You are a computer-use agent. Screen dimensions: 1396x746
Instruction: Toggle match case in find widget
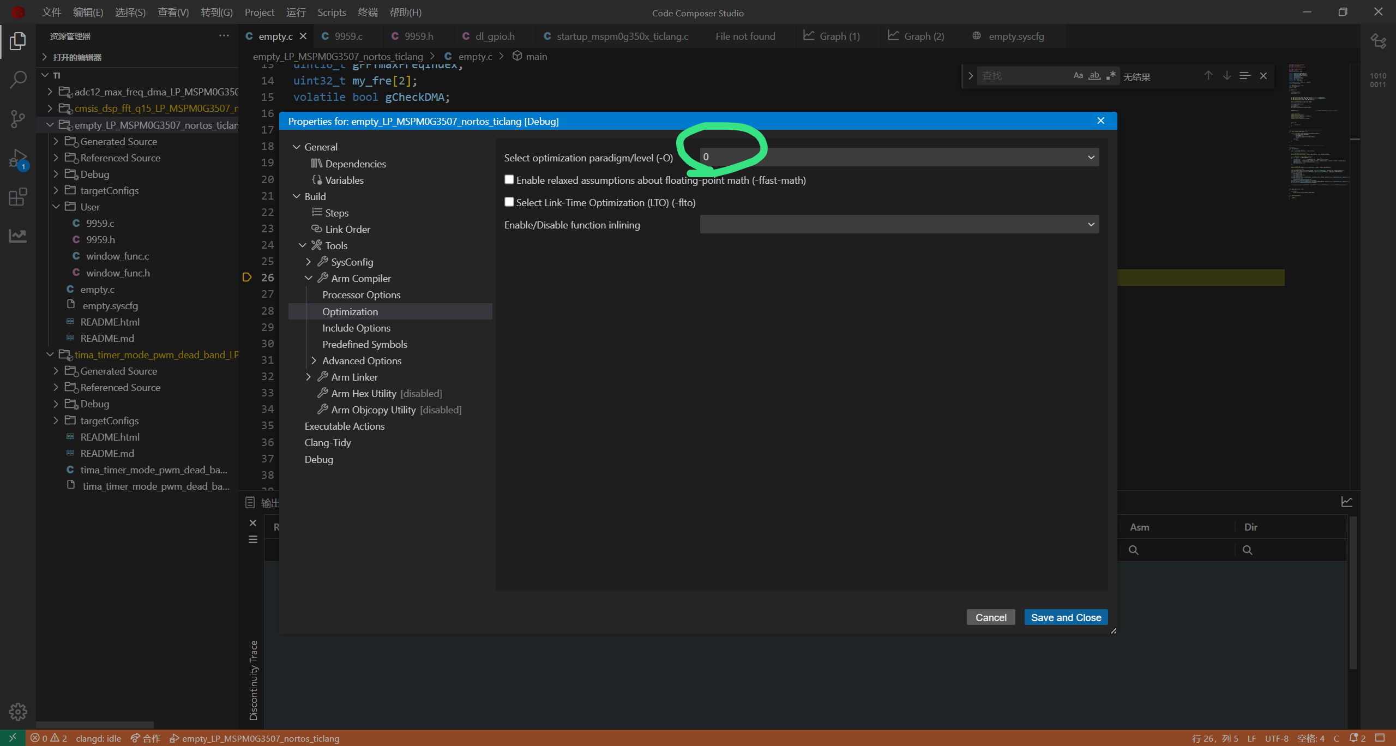(x=1078, y=76)
